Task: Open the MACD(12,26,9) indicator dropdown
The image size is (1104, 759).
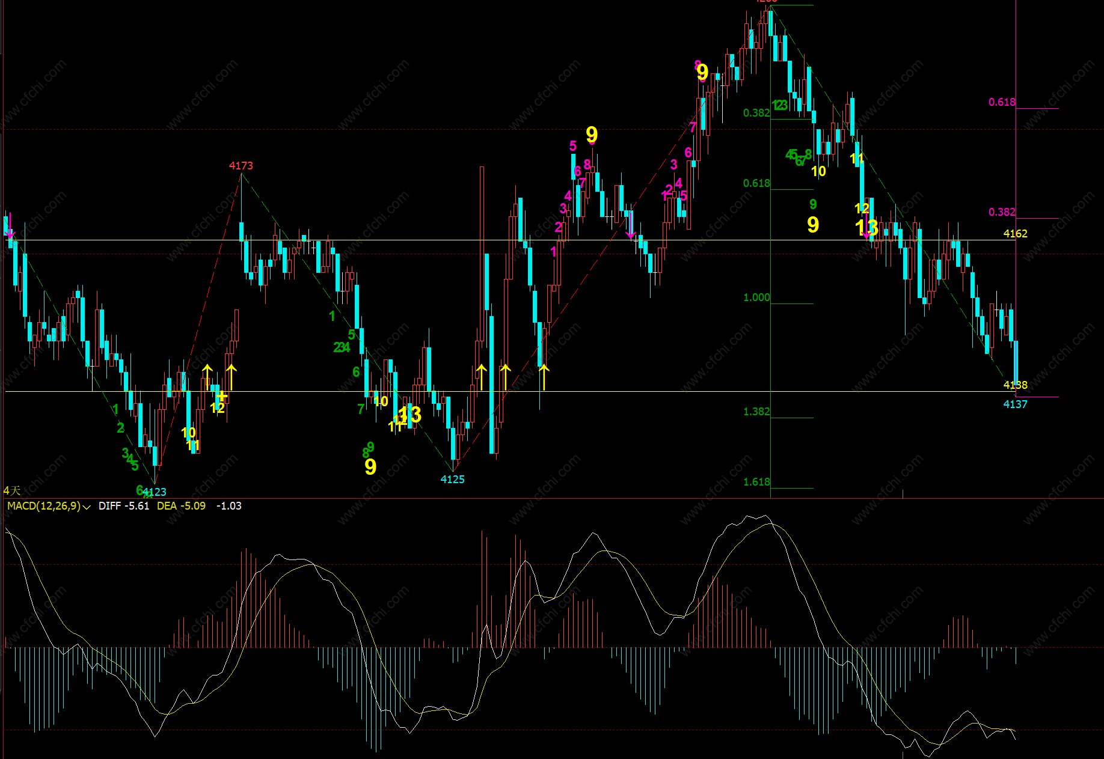Action: click(49, 506)
